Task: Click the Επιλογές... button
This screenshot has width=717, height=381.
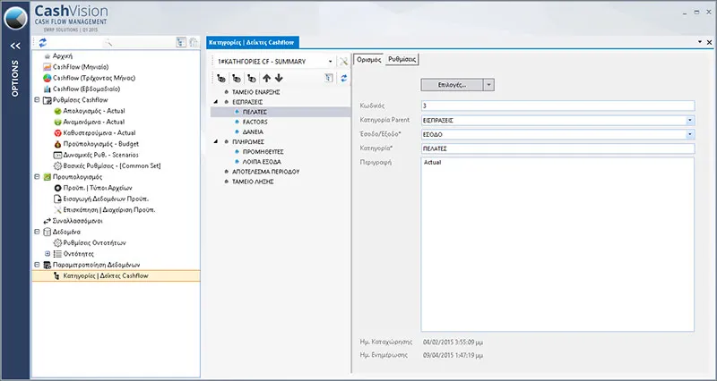Action: tap(452, 85)
